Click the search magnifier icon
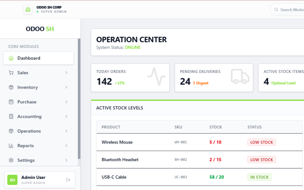Viewport: 304px width, 190px height. tap(276, 10)
